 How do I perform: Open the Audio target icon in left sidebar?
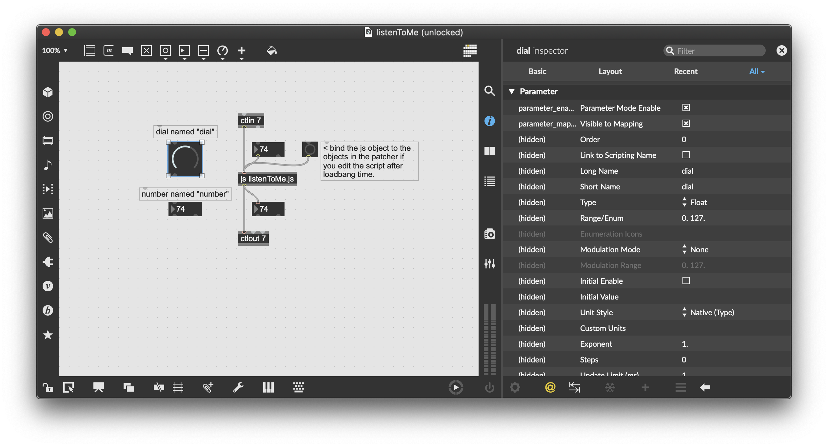(48, 116)
